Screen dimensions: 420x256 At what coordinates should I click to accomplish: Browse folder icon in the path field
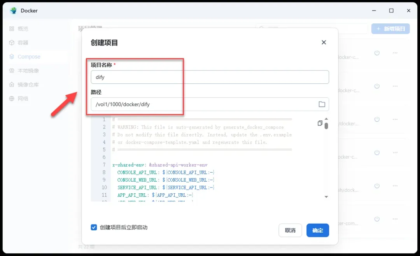(x=322, y=104)
